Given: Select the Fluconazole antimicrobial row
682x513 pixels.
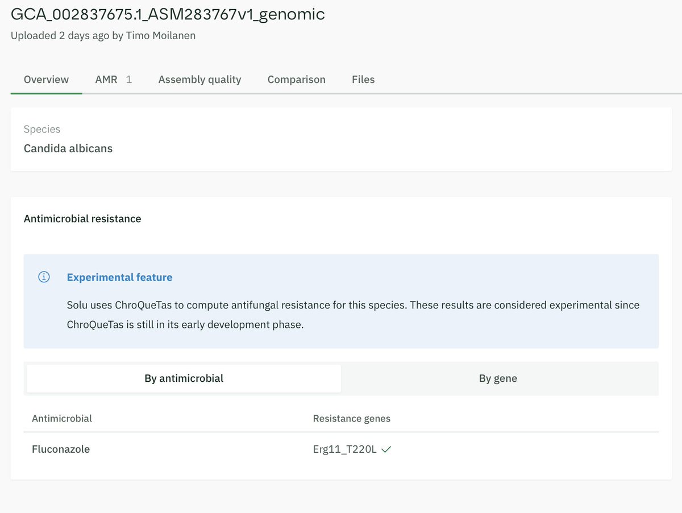Looking at the screenshot, I should (x=61, y=449).
